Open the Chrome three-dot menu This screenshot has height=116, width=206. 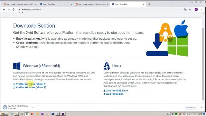[x=201, y=9]
